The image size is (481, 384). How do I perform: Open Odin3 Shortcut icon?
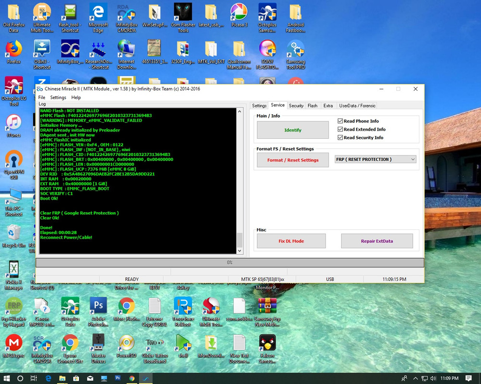pos(42,55)
